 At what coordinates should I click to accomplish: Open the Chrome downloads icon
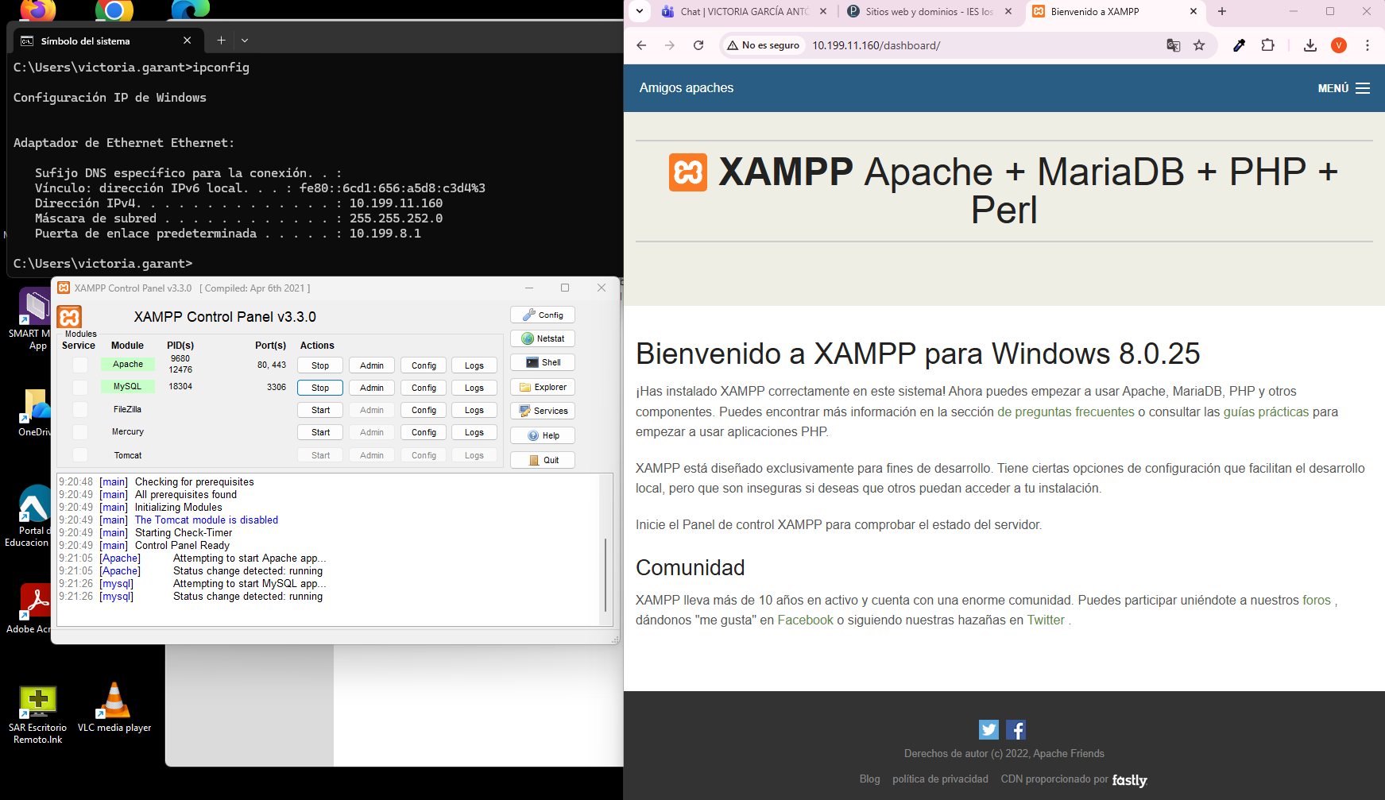1310,45
